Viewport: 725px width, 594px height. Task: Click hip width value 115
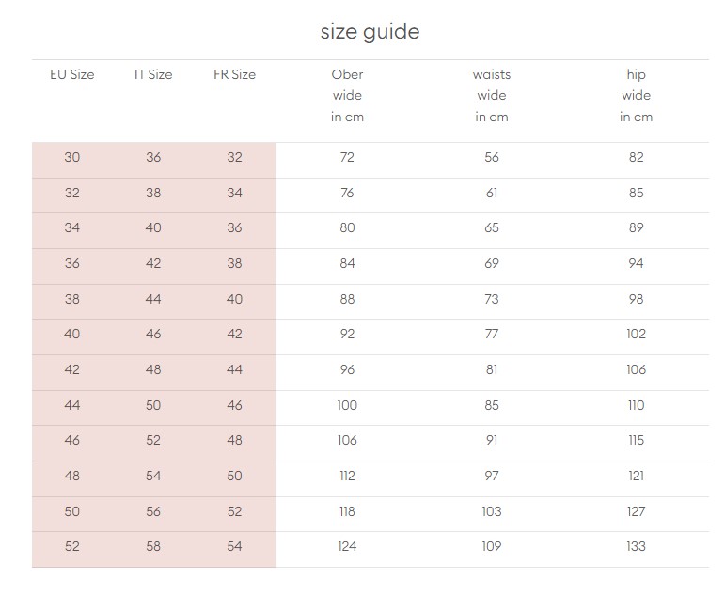[x=637, y=440]
